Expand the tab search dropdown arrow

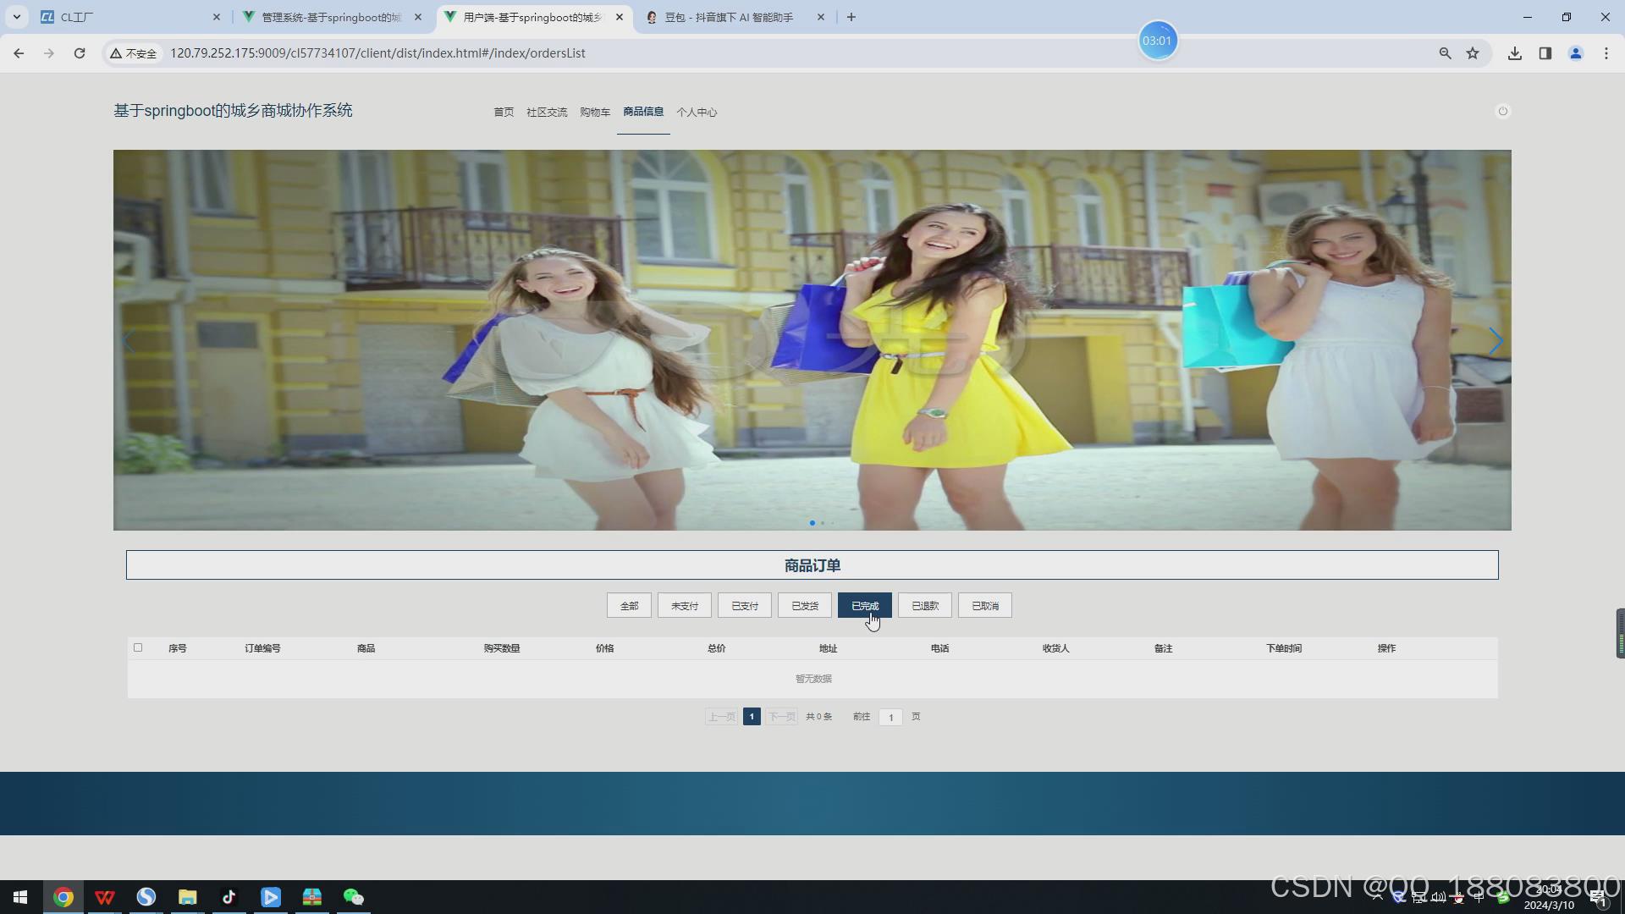click(x=16, y=17)
